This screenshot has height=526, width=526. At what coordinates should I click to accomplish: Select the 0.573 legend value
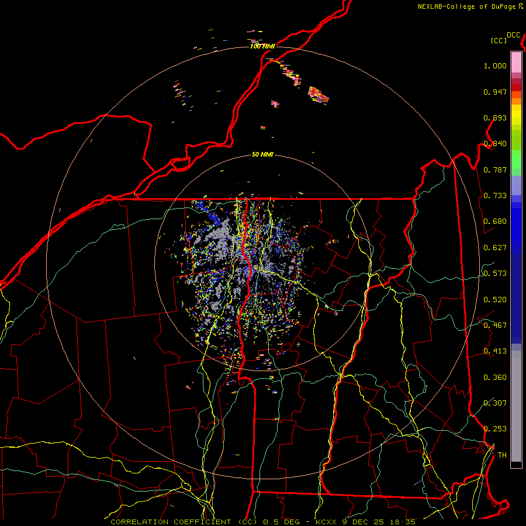[495, 274]
